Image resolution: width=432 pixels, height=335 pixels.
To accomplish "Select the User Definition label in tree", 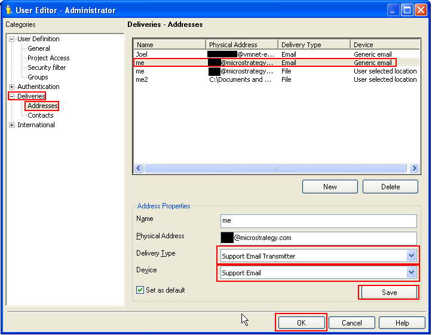I will [x=38, y=39].
